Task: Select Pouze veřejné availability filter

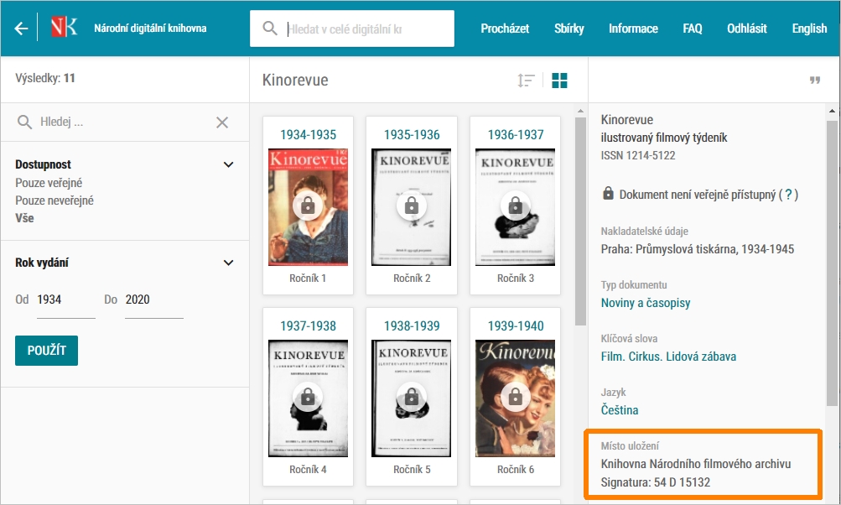Action: point(49,183)
